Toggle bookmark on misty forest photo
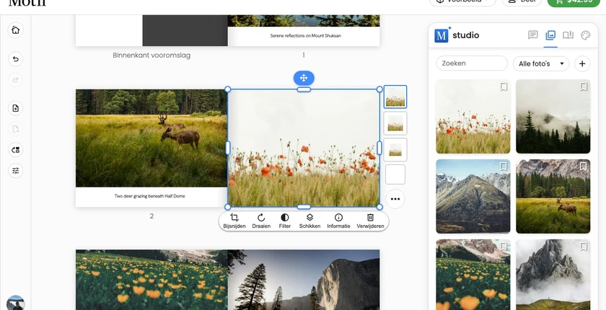606x310 pixels. [x=584, y=87]
